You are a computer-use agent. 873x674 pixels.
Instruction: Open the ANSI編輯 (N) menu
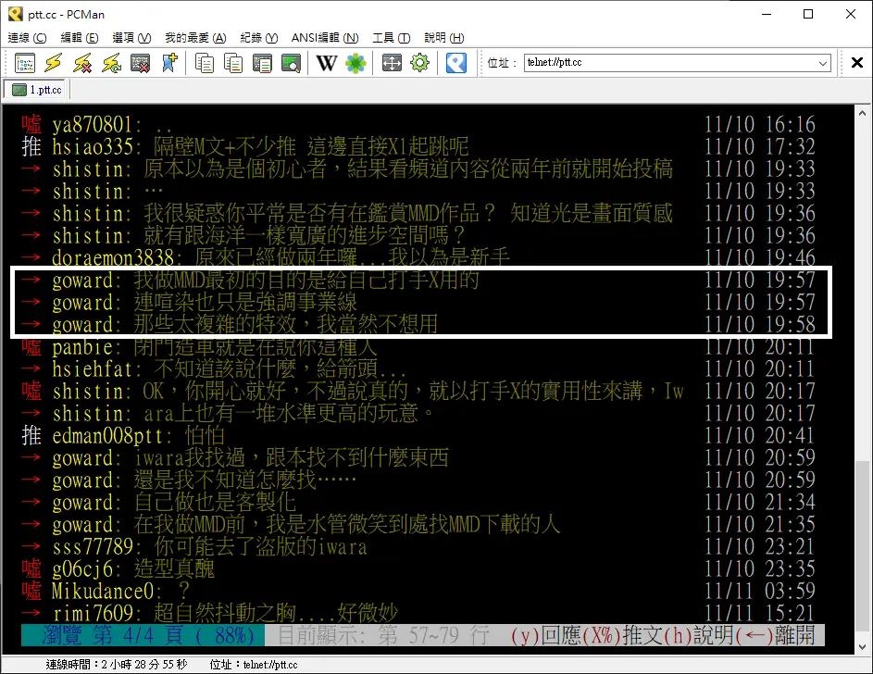(324, 38)
